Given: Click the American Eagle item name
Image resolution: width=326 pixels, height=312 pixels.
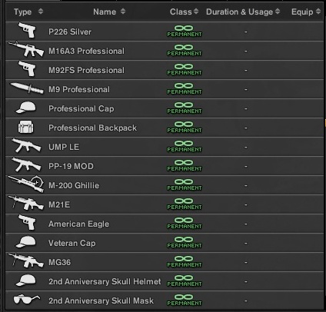Looking at the screenshot, I should tap(78, 224).
